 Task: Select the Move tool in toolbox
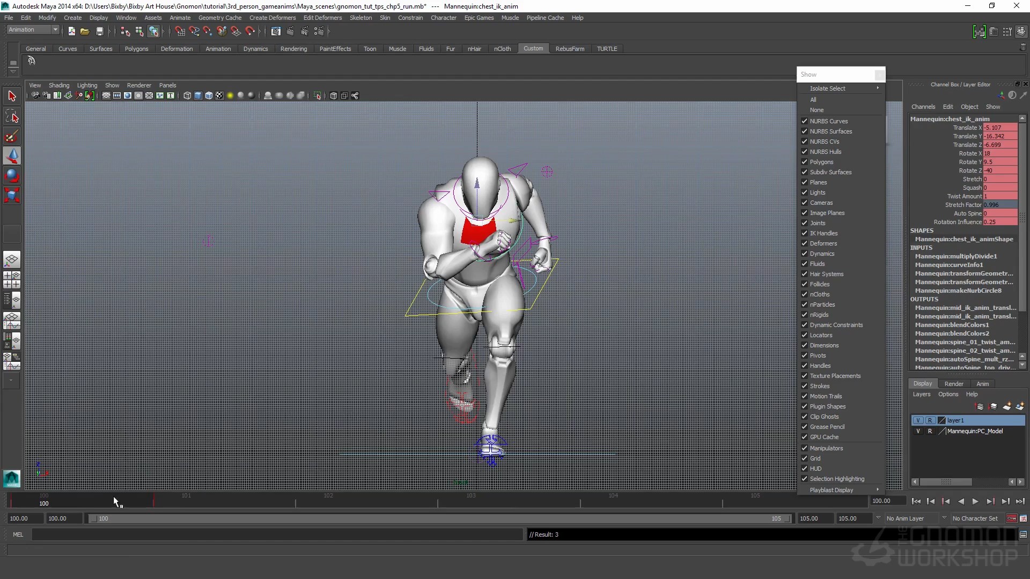(12, 156)
